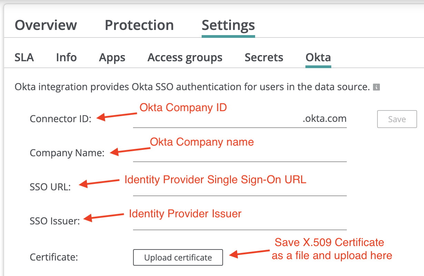Go to the Access groups sub-tab
The width and height of the screenshot is (424, 276).
(185, 57)
